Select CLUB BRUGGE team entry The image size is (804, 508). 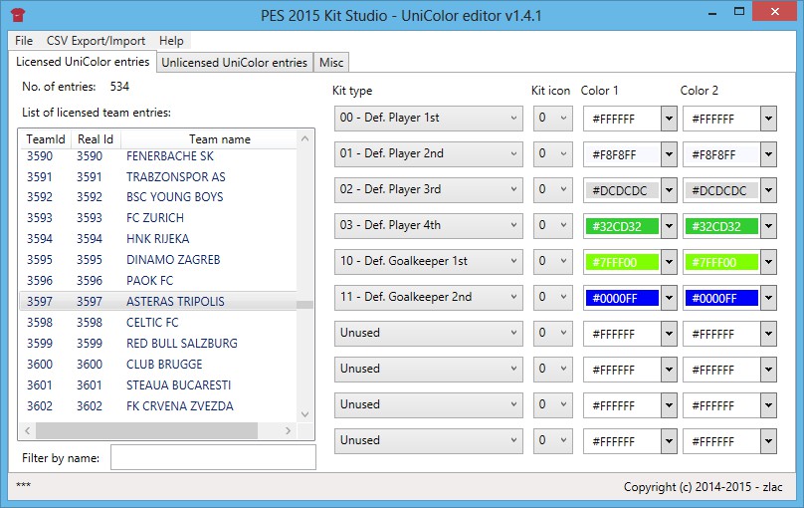coord(158,365)
